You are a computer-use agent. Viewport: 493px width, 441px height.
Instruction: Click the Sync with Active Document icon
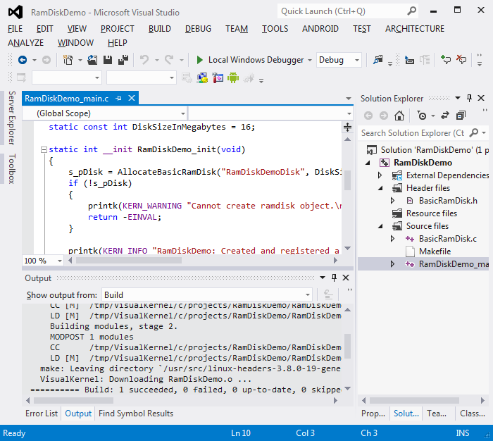pos(445,116)
